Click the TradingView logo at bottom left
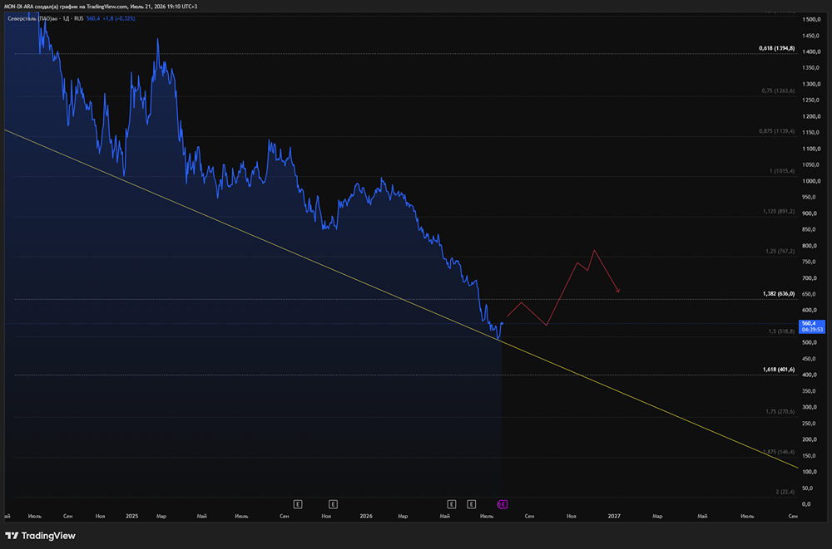This screenshot has width=832, height=549. [40, 536]
